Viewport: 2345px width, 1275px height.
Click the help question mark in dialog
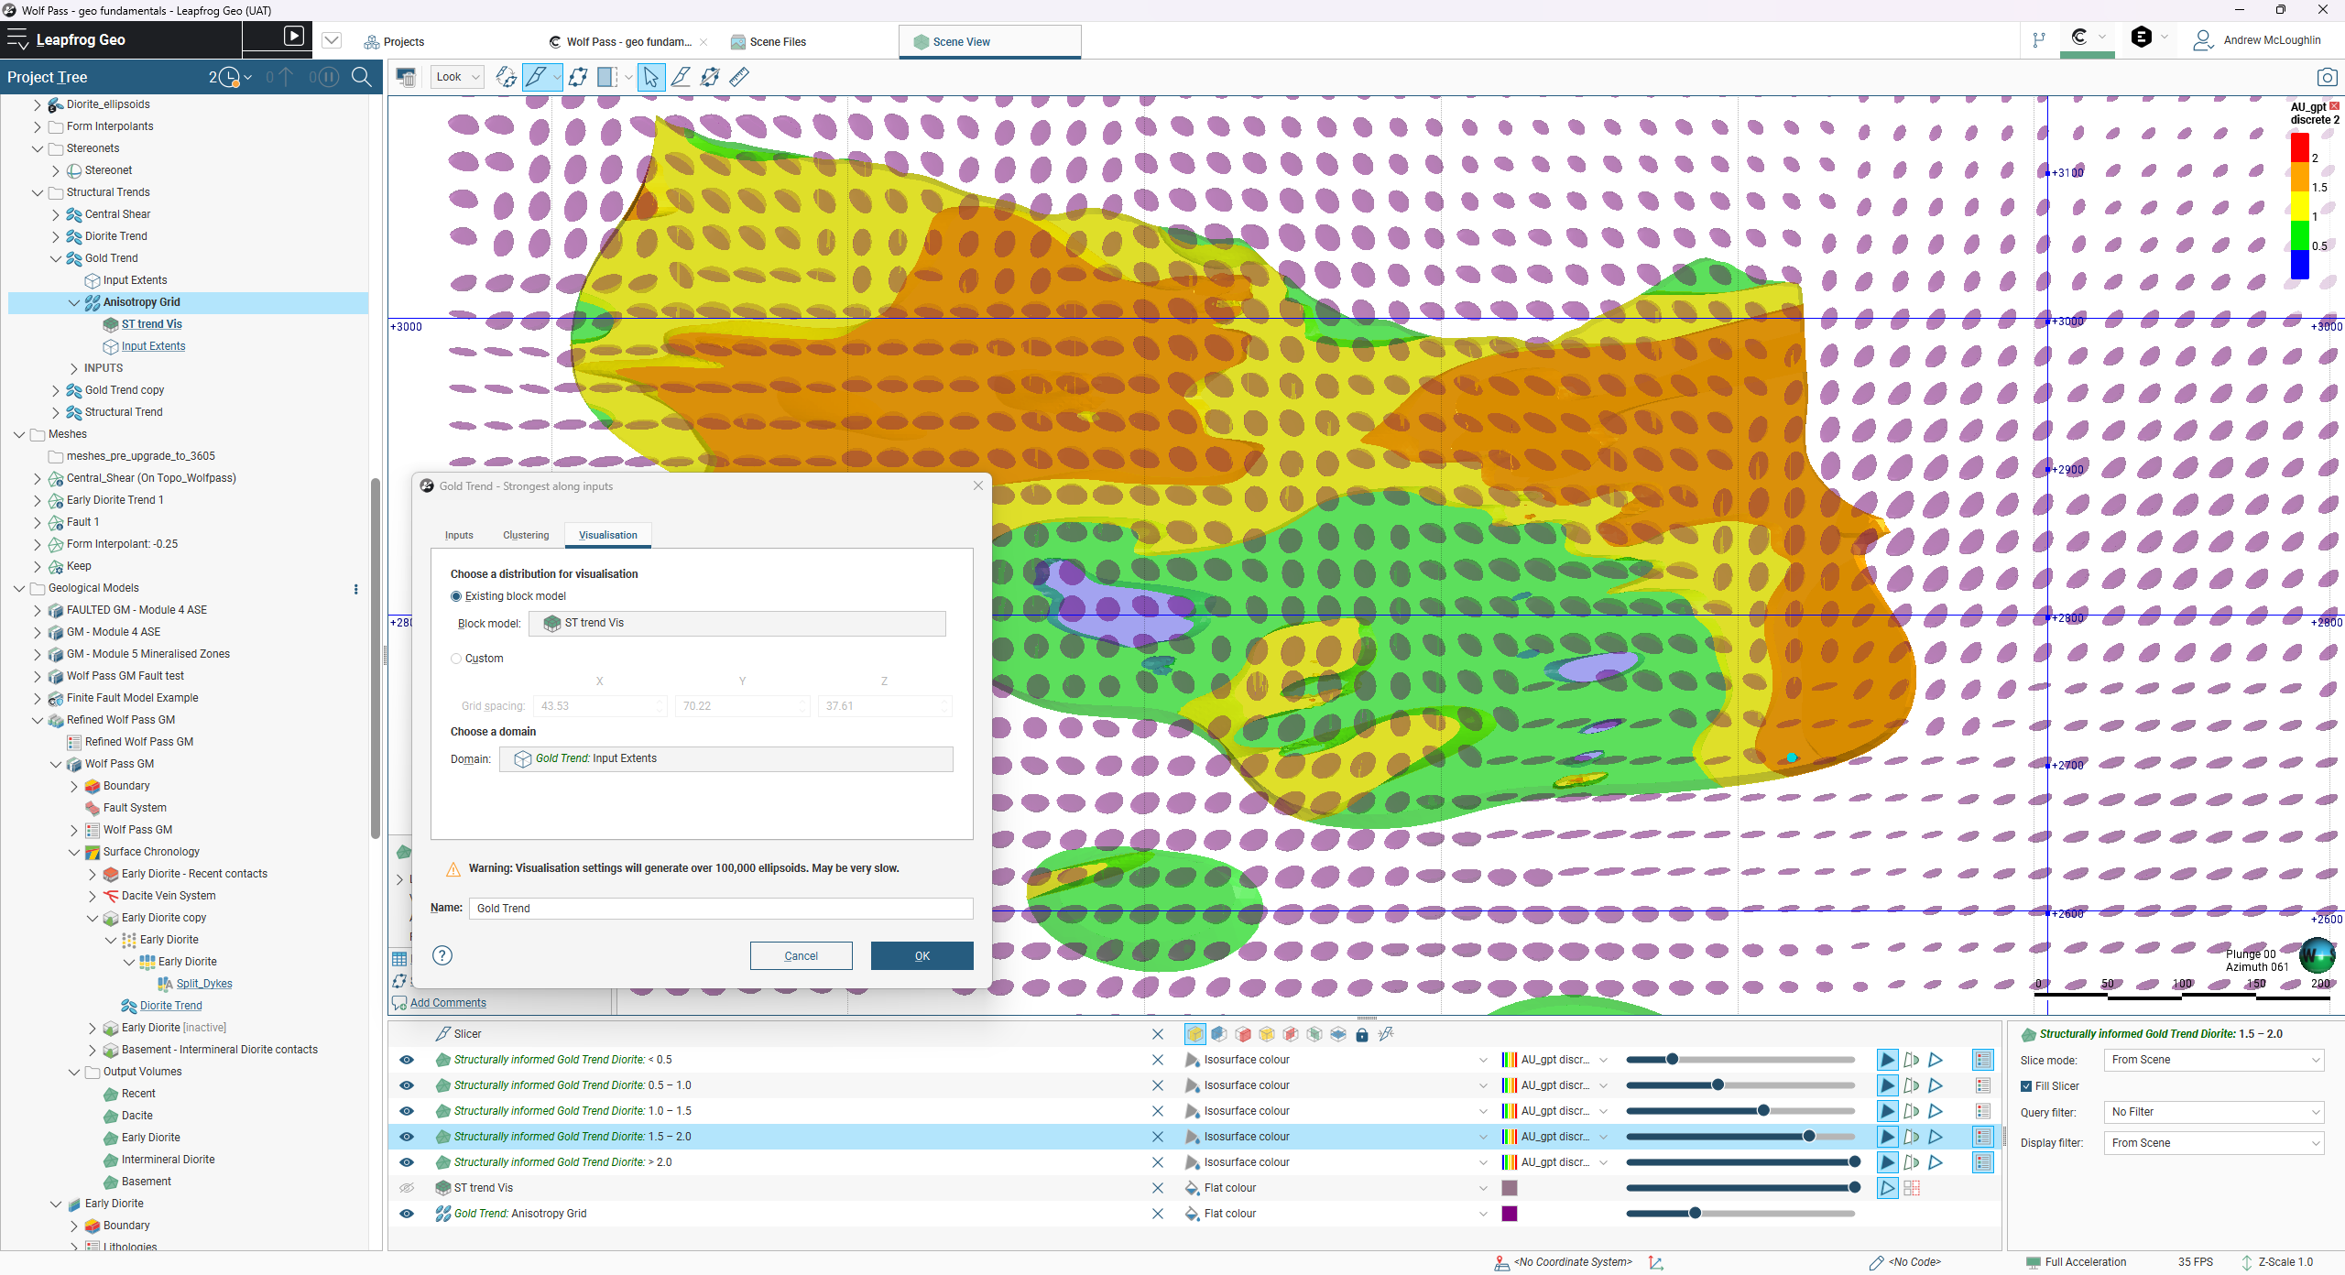click(x=442, y=955)
